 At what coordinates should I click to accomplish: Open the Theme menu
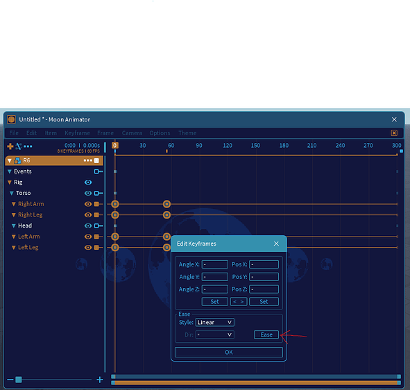pos(187,133)
